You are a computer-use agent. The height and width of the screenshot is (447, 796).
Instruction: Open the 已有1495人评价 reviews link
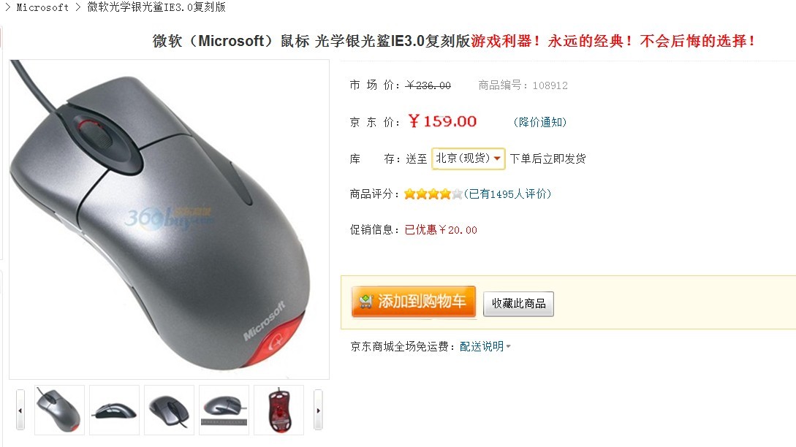pos(508,194)
